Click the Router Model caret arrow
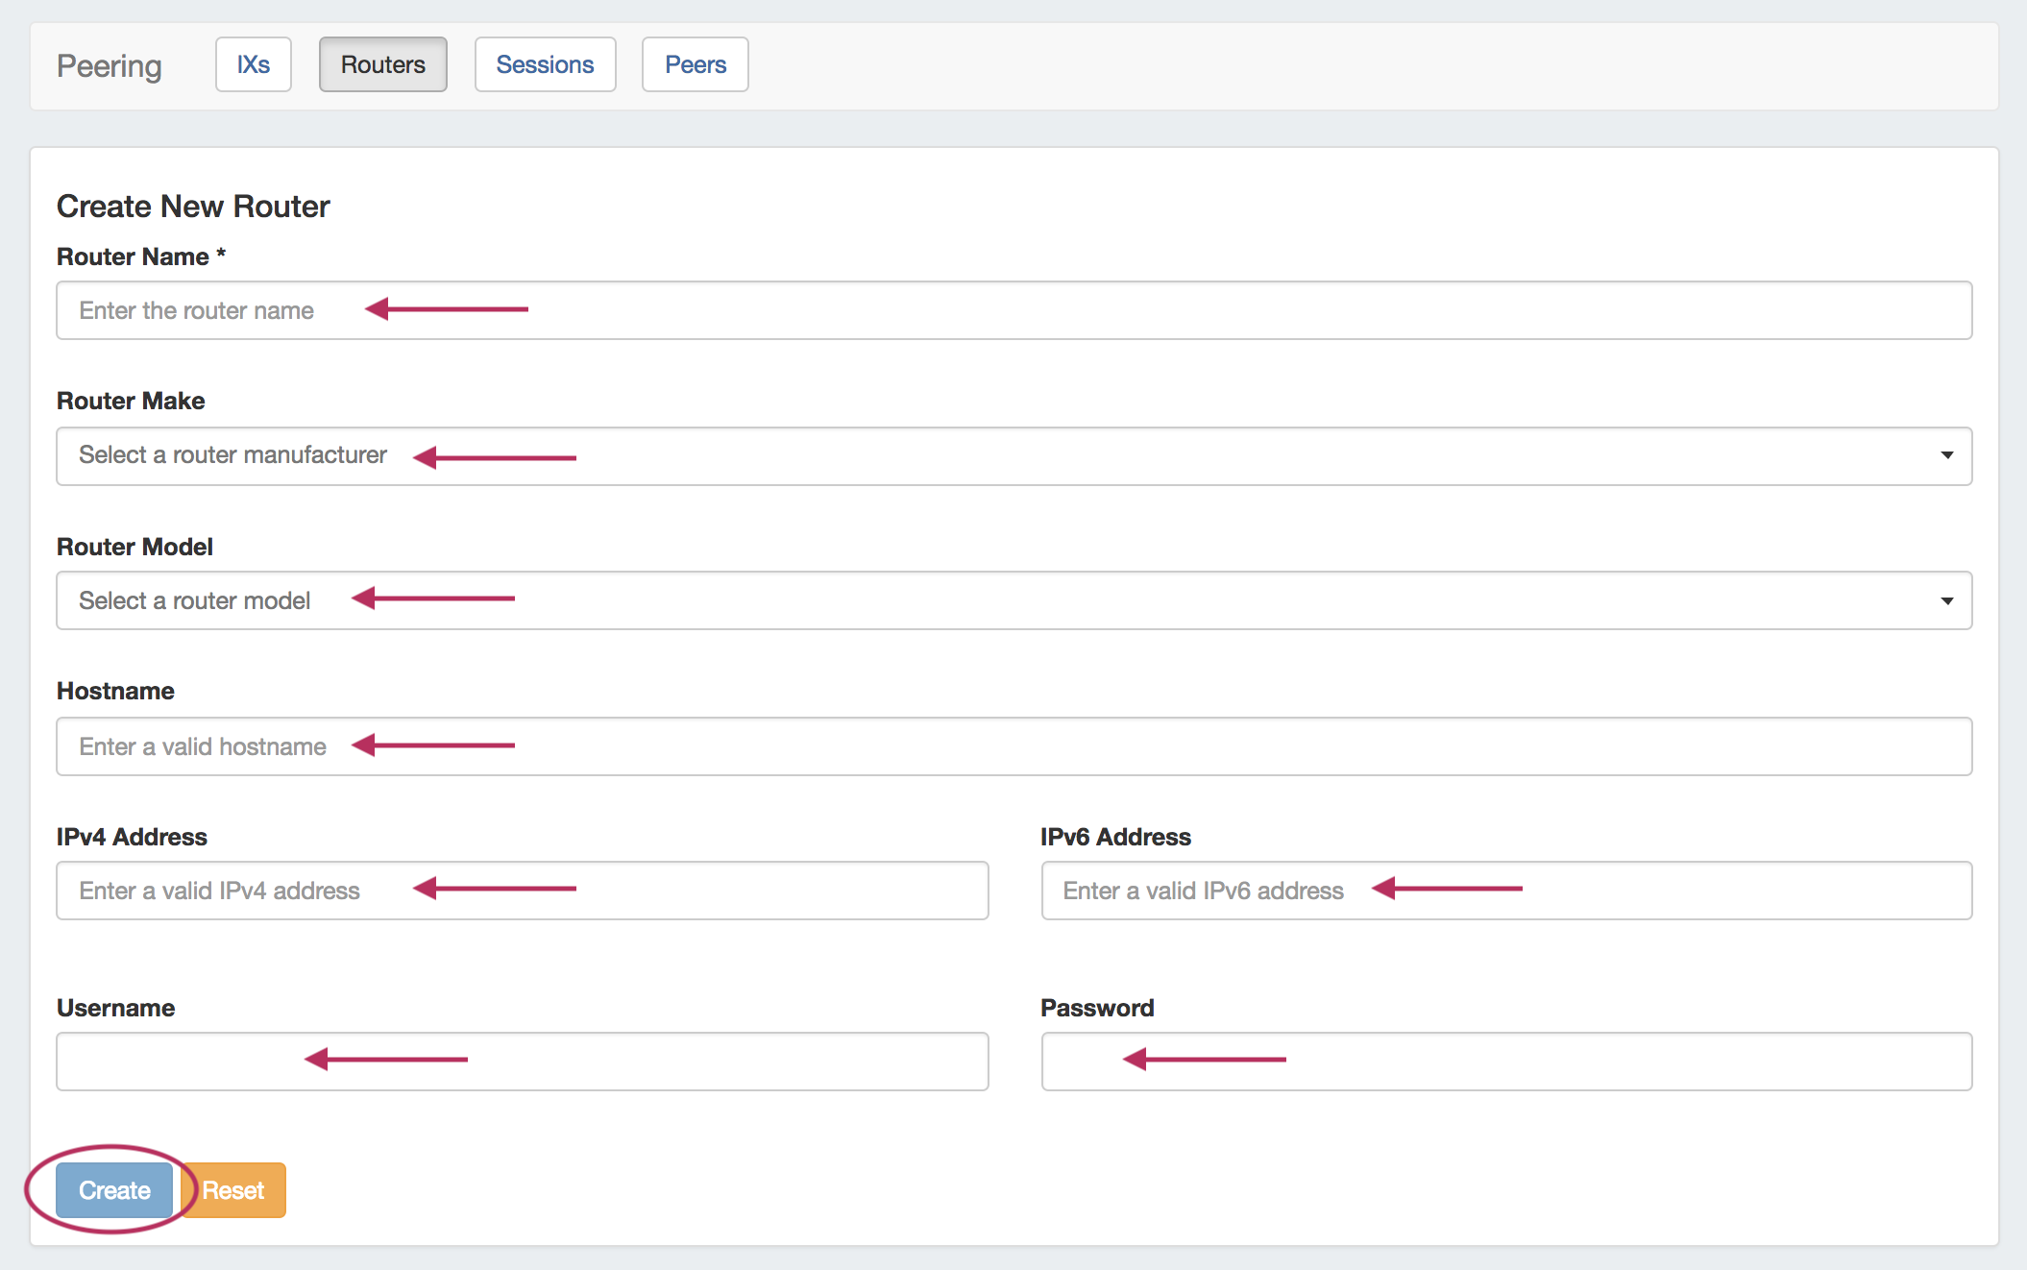Image resolution: width=2027 pixels, height=1270 pixels. click(1946, 601)
